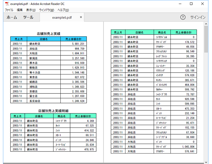
Task: Switch to the ホーム tab
Action: click(x=12, y=17)
